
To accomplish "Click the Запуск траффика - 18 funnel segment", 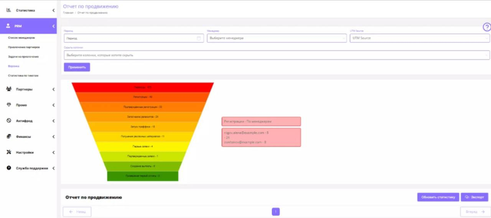I will (x=143, y=127).
